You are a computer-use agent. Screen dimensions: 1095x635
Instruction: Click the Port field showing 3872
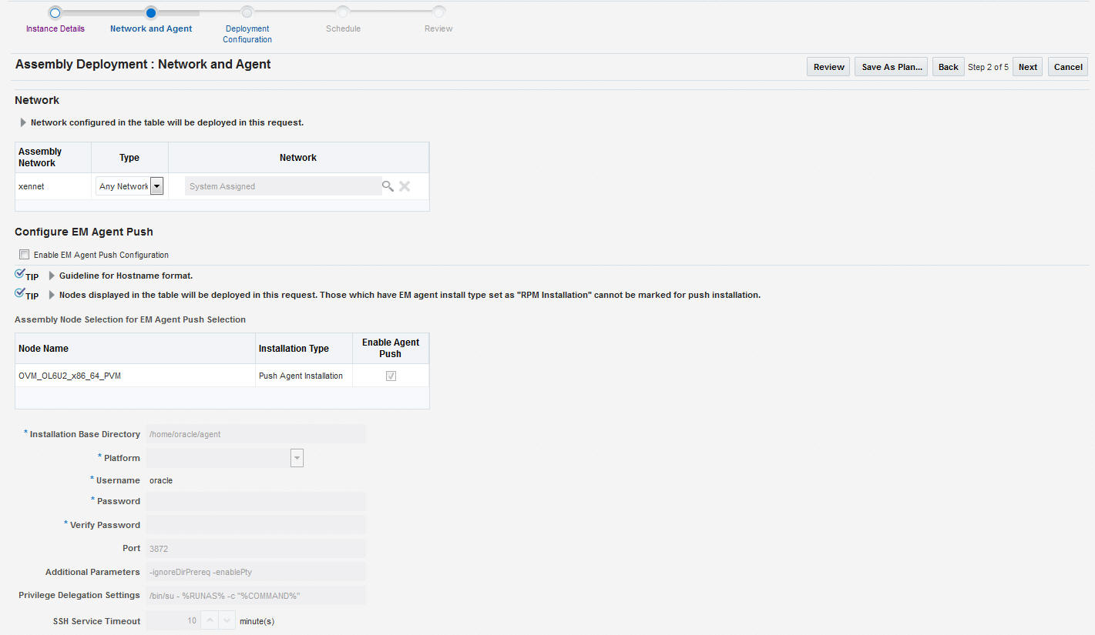[x=256, y=549]
